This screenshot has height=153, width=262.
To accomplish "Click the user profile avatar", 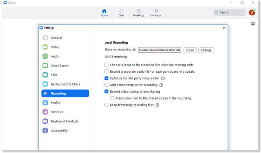I will tap(252, 13).
